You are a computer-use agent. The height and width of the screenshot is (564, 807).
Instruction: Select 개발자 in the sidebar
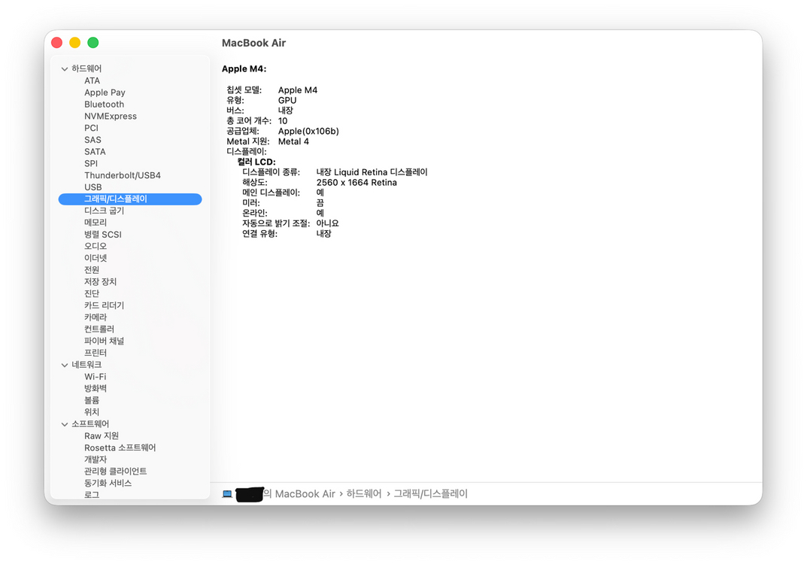tap(96, 460)
